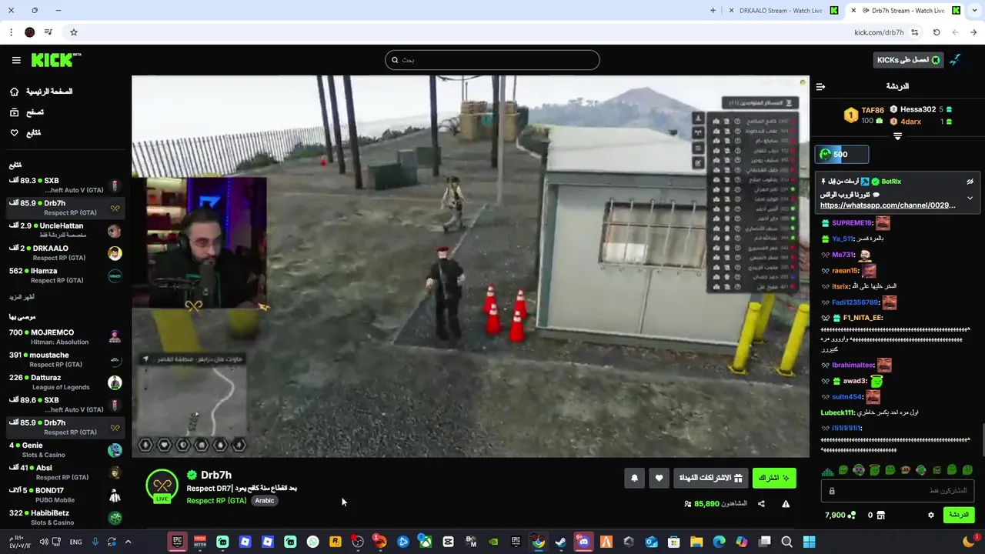Click the Drb7h streamer avatar with LIVE badge
Image resolution: width=985 pixels, height=554 pixels.
162,486
